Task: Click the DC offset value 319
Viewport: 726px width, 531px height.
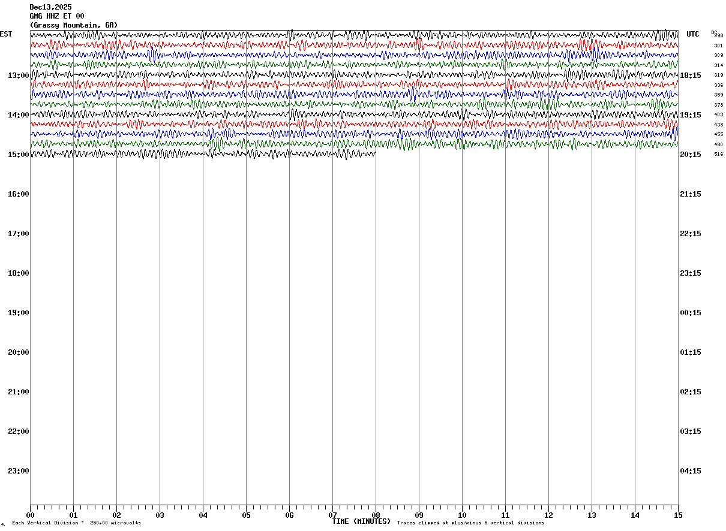Action: [718, 75]
